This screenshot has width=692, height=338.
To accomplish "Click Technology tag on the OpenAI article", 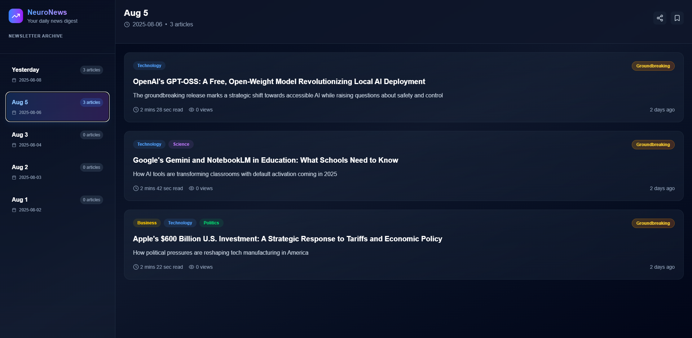I will pos(149,66).
